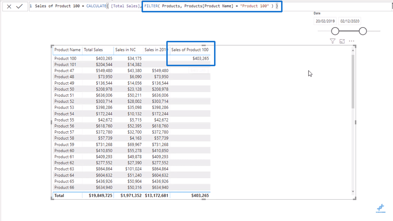
Task: Click the Date slicer title
Action: tap(317, 13)
